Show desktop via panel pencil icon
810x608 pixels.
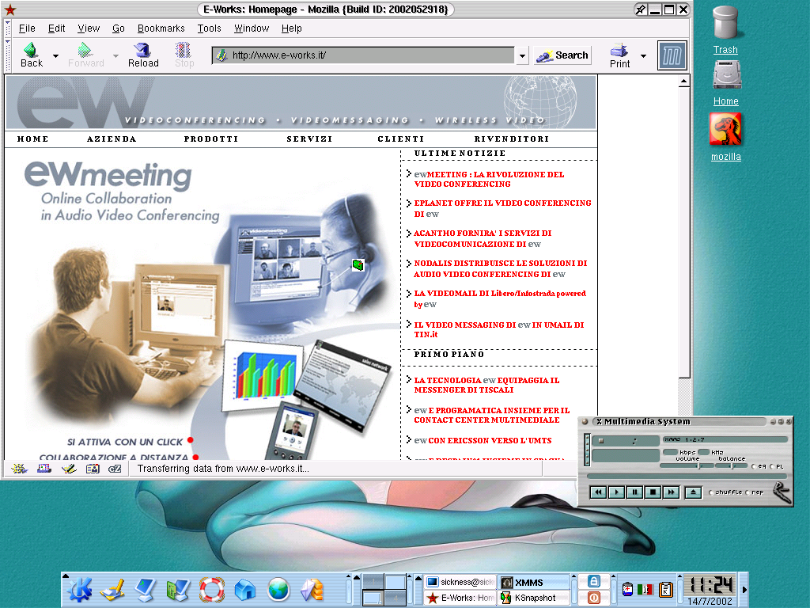112,589
